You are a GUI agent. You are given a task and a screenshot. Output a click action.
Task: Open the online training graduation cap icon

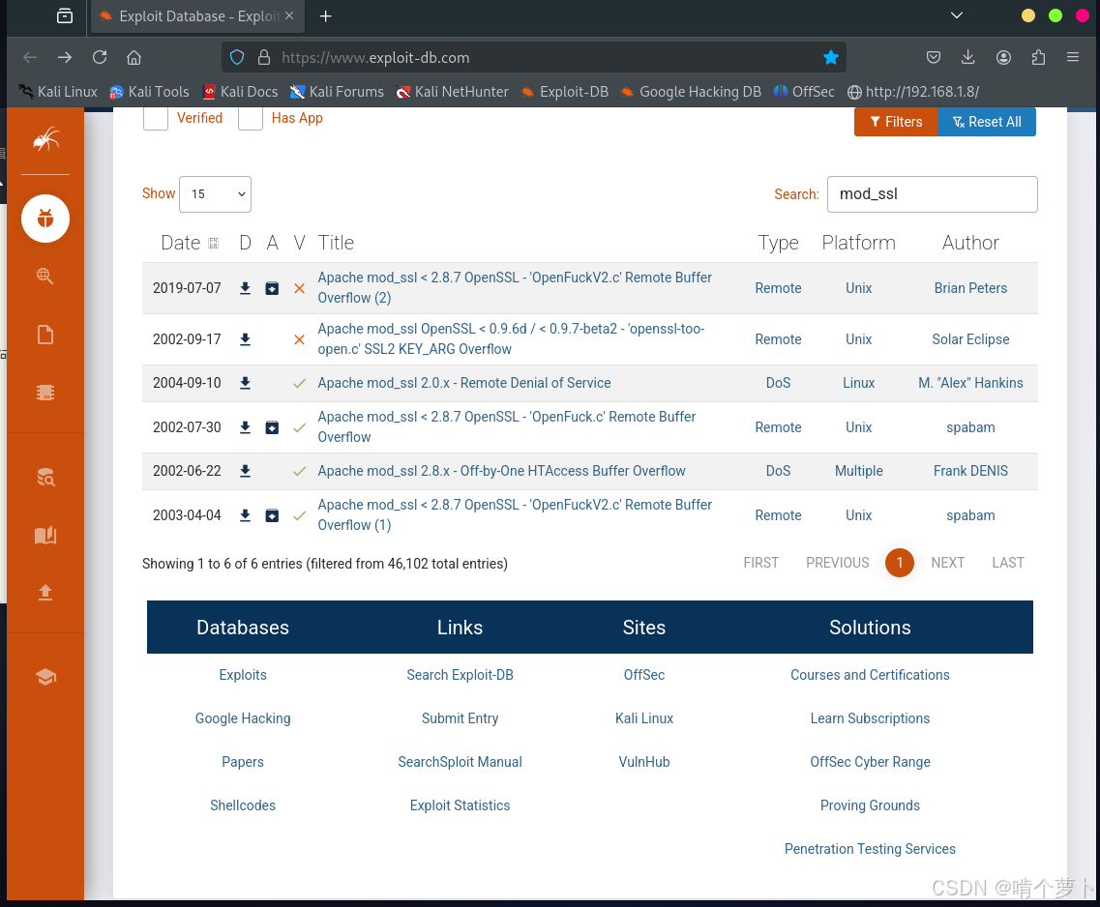(x=45, y=677)
